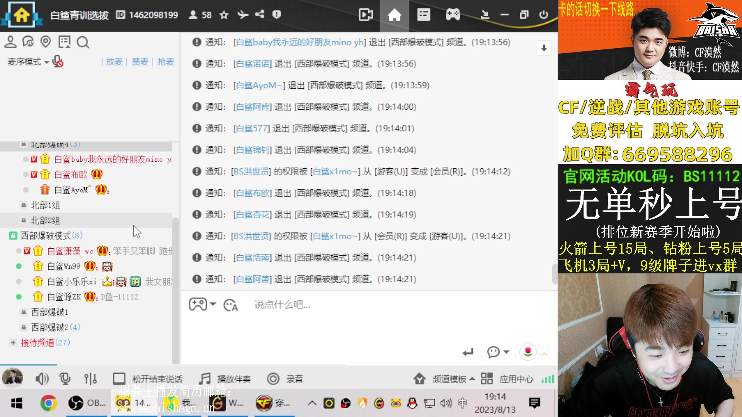Open the channel bulletin board icon

tap(64, 42)
